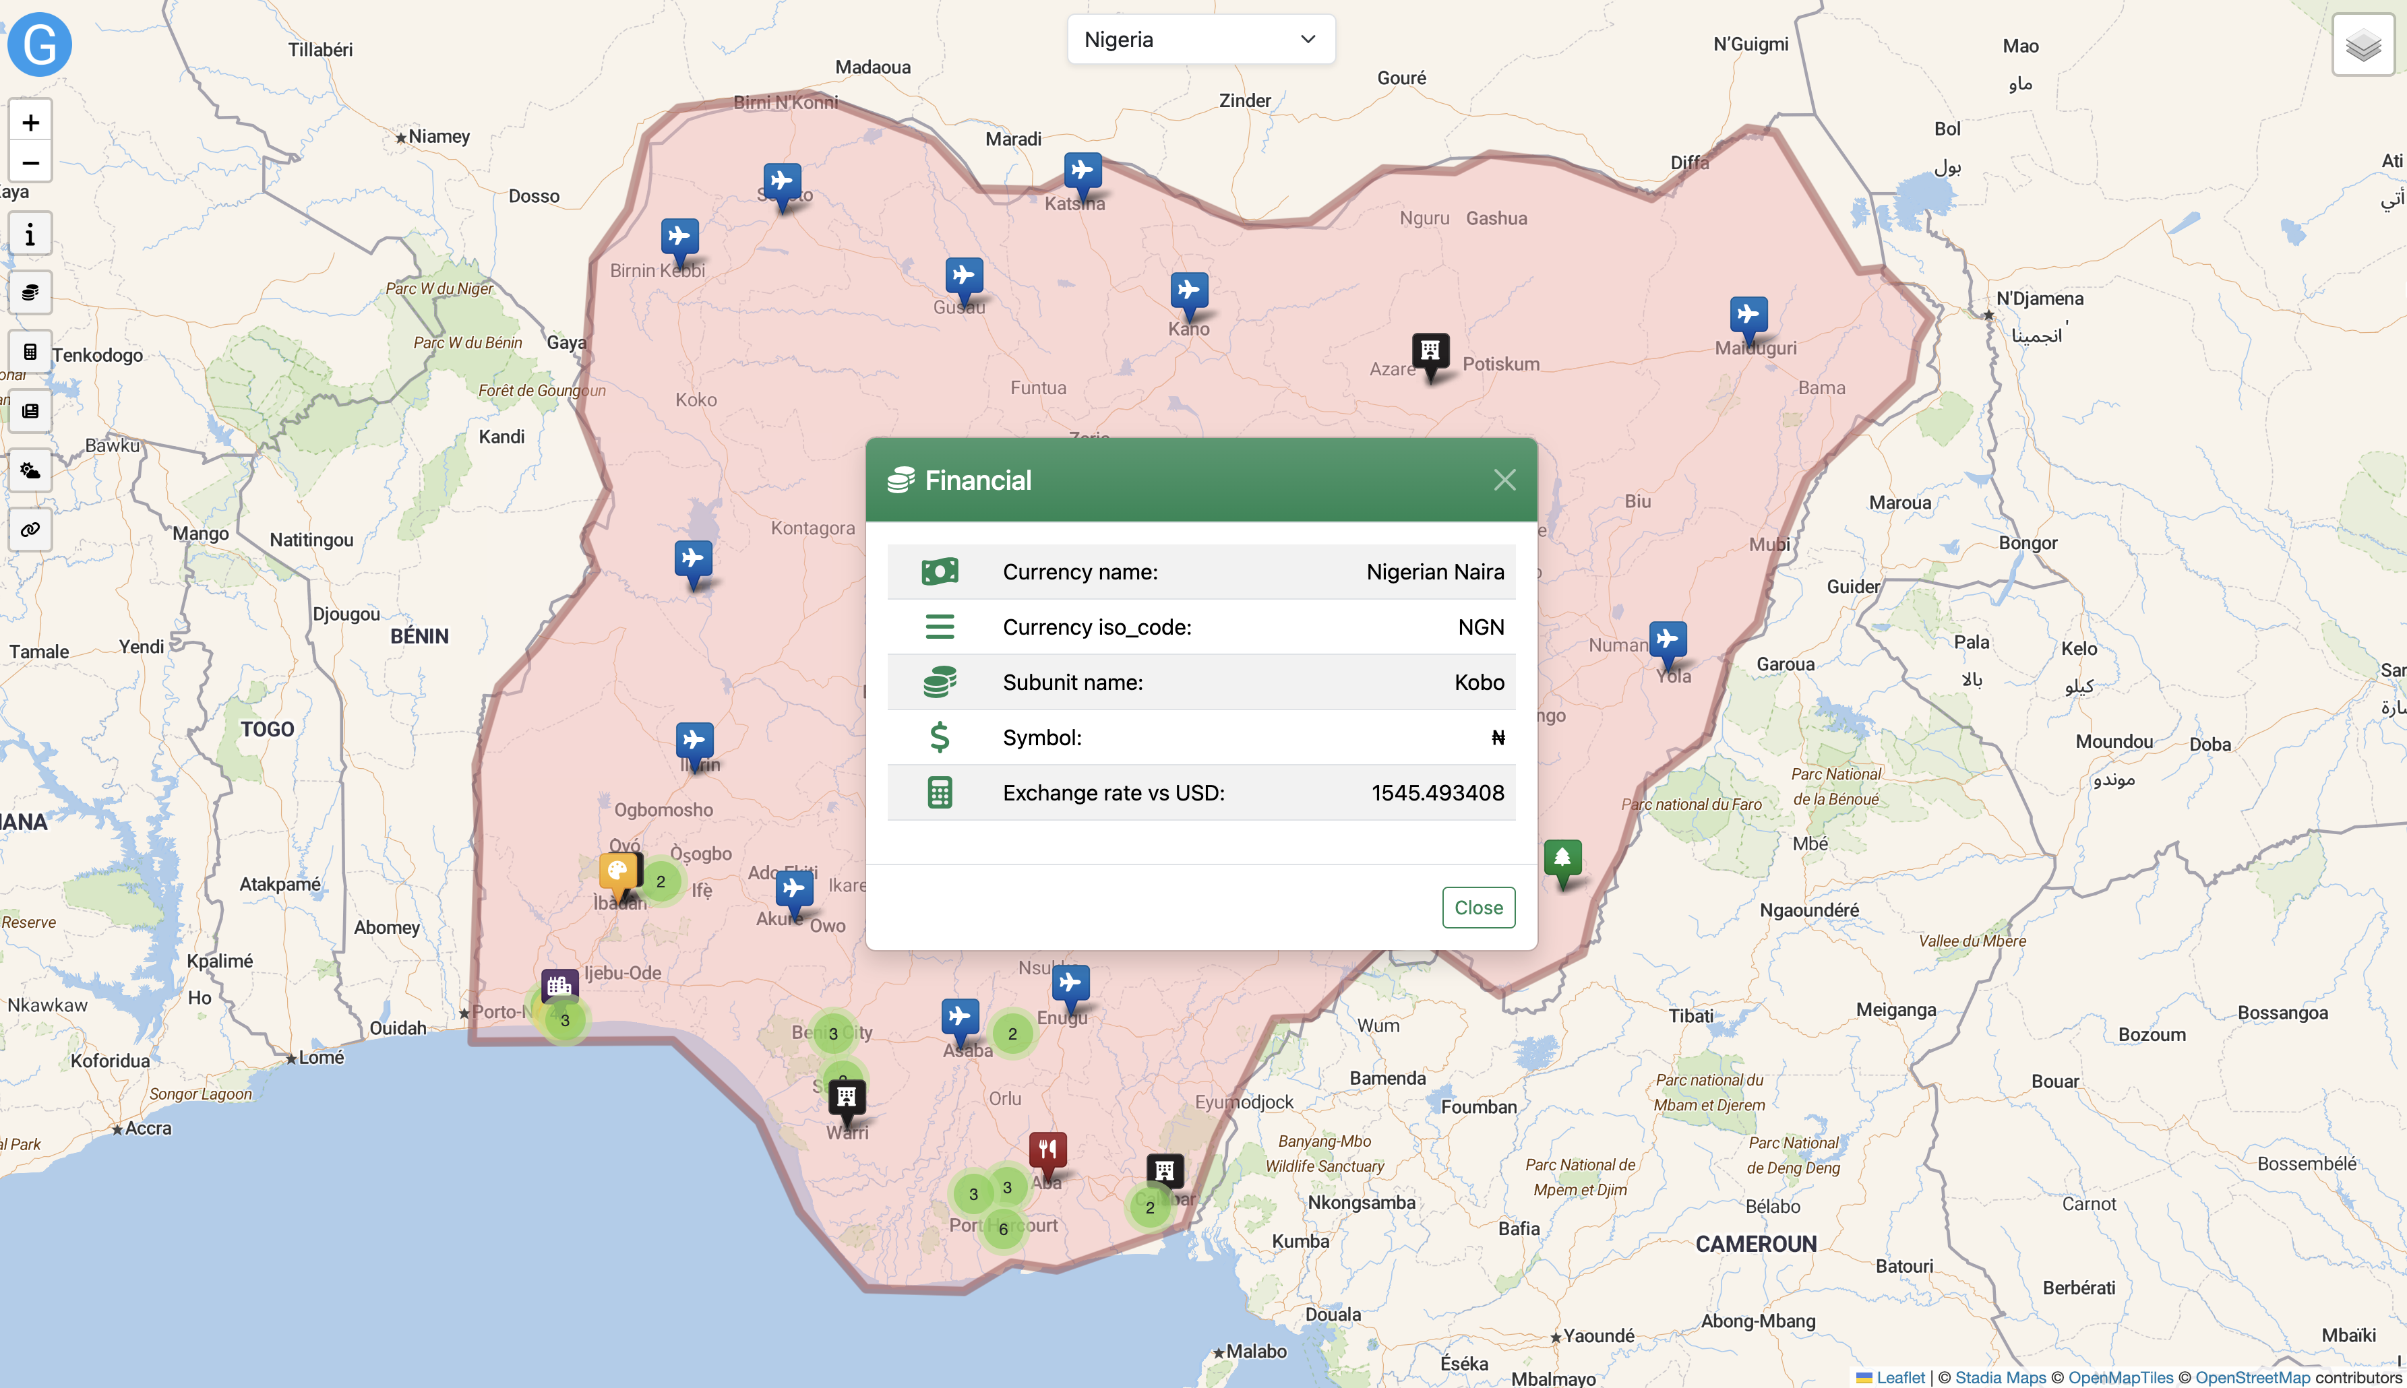Open the links panel
This screenshot has width=2407, height=1388.
tap(30, 529)
